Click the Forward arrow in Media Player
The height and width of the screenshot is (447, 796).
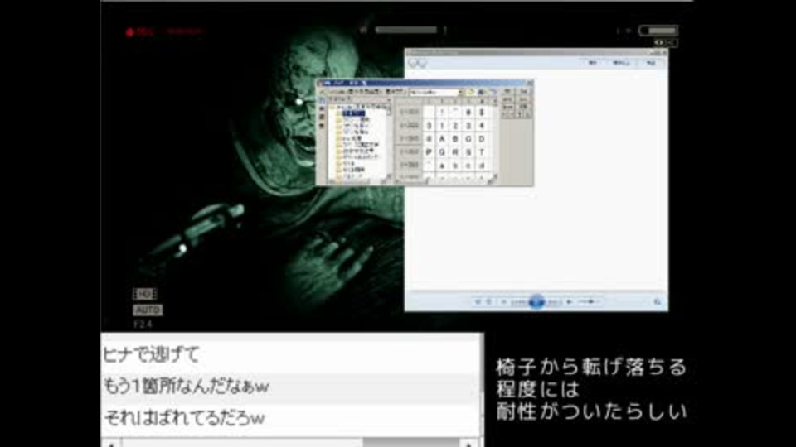[422, 64]
